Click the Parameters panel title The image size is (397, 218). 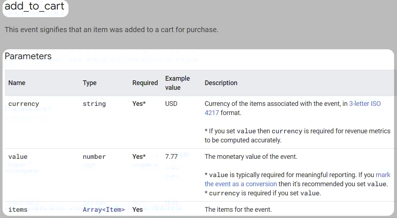tap(28, 56)
